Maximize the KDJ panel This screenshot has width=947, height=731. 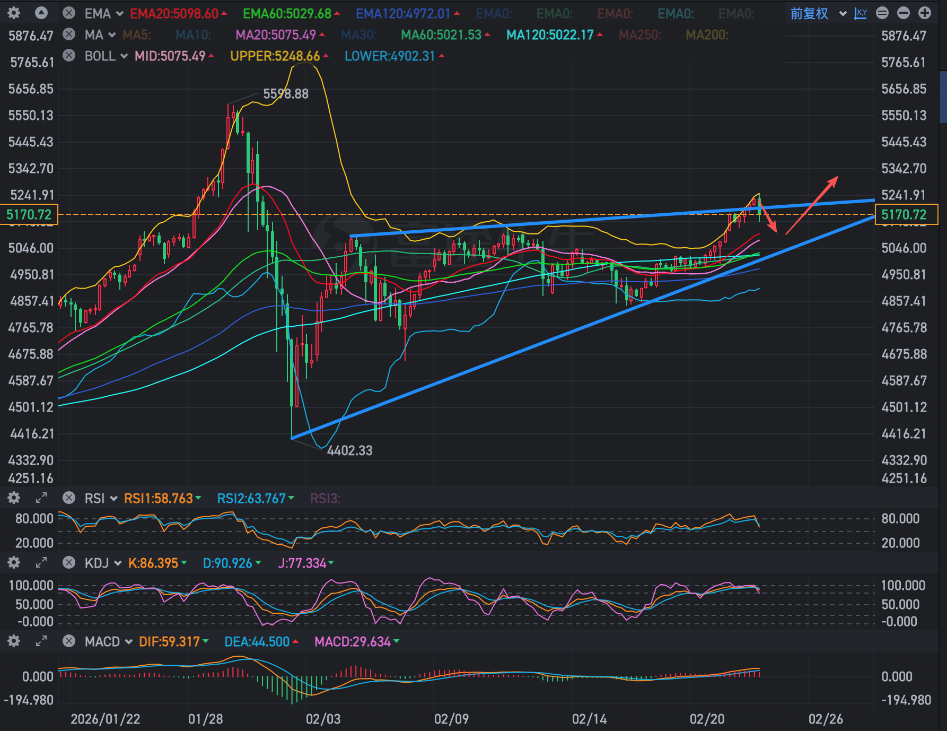(41, 563)
